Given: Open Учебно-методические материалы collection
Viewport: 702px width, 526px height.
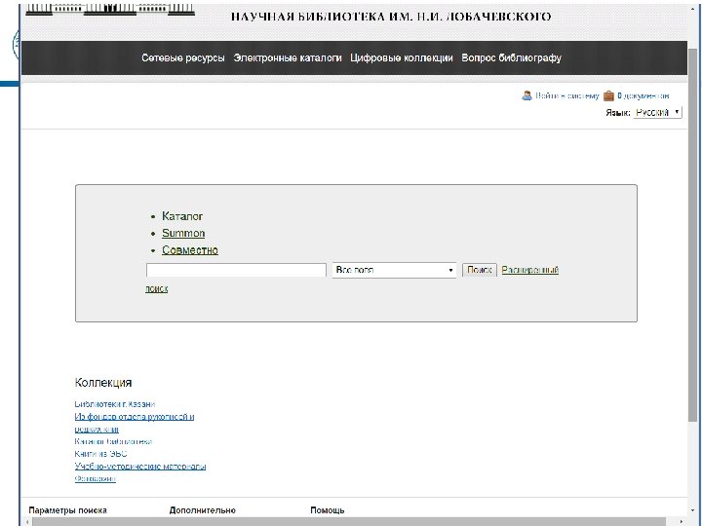Looking at the screenshot, I should click(140, 467).
